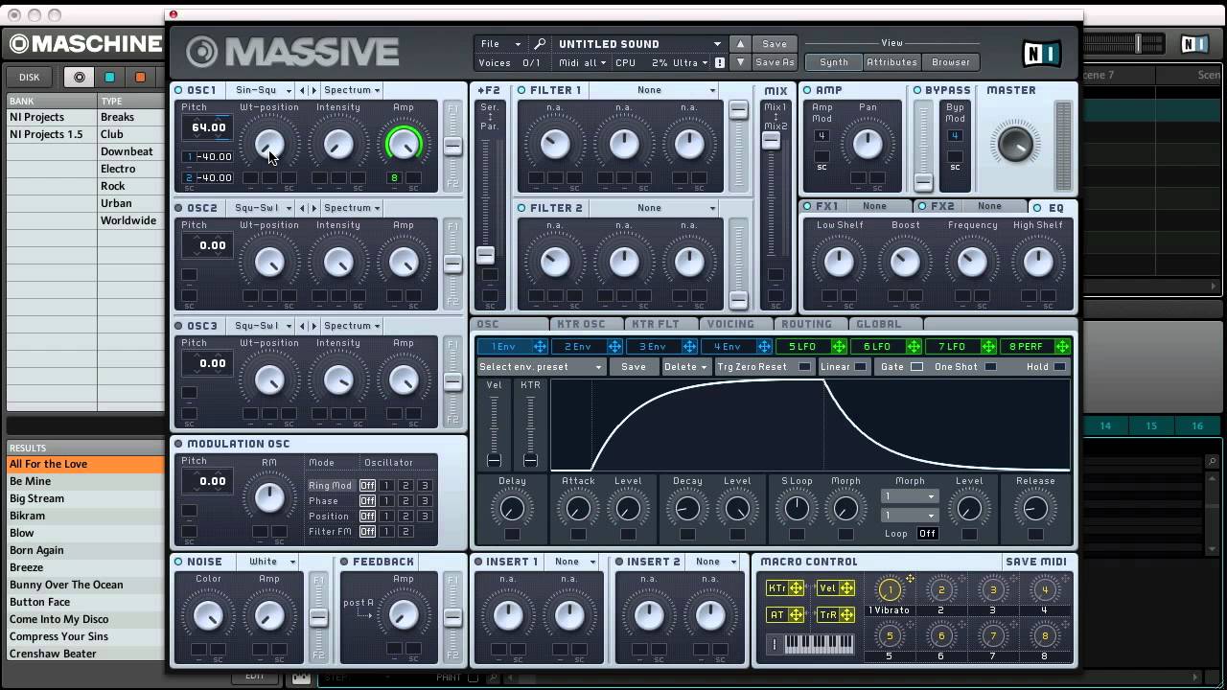
Task: Click the Maschine browser circle filter icon
Action: click(x=79, y=78)
